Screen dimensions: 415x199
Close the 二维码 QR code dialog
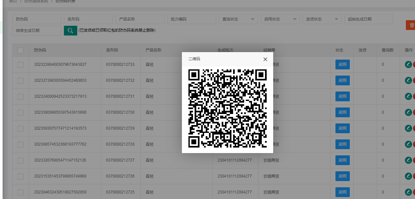point(265,59)
